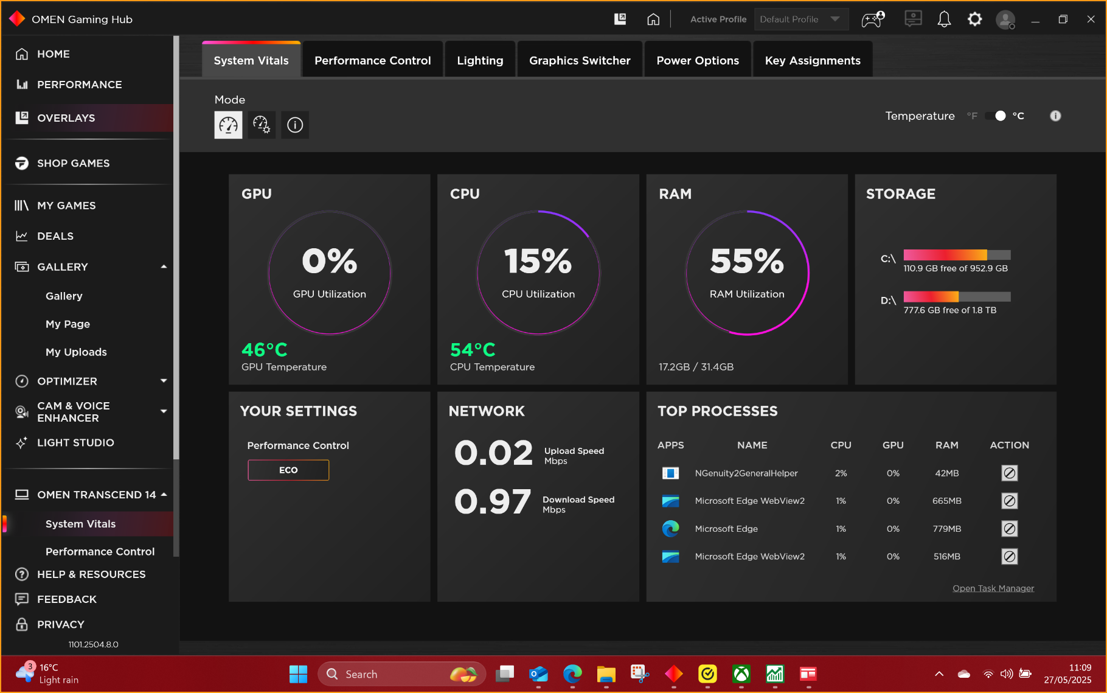Click the home icon in title bar

(653, 19)
